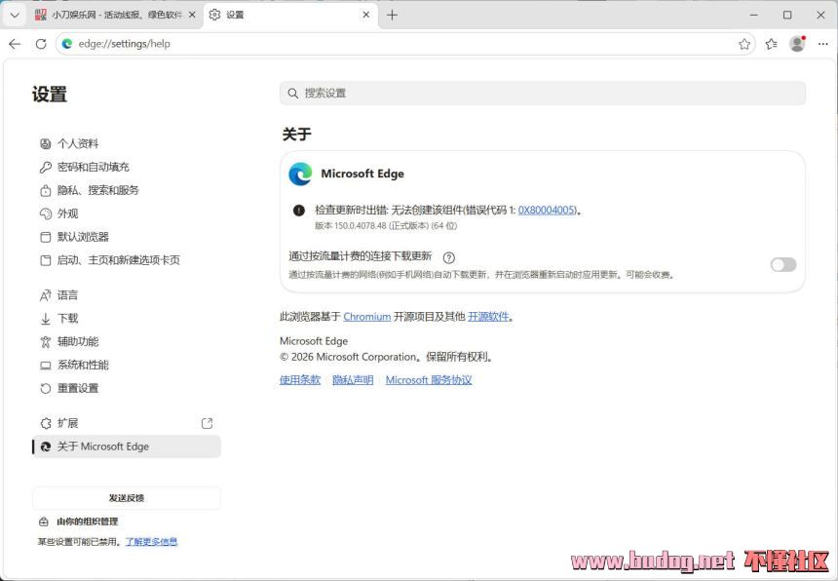Open 语言 settings
Image resolution: width=838 pixels, height=581 pixels.
coord(128,295)
